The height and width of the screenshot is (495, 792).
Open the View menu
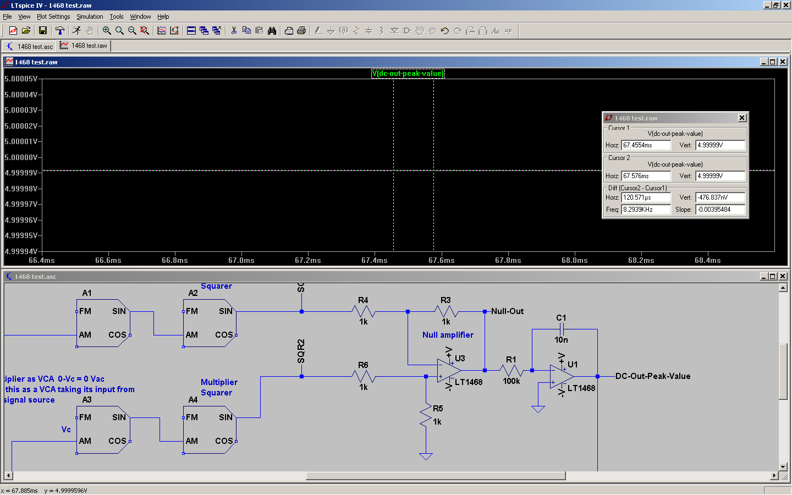[x=24, y=16]
